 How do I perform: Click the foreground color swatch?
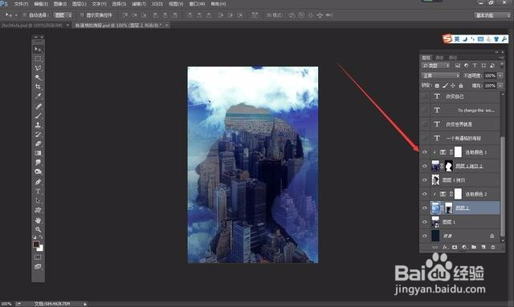coord(36,244)
